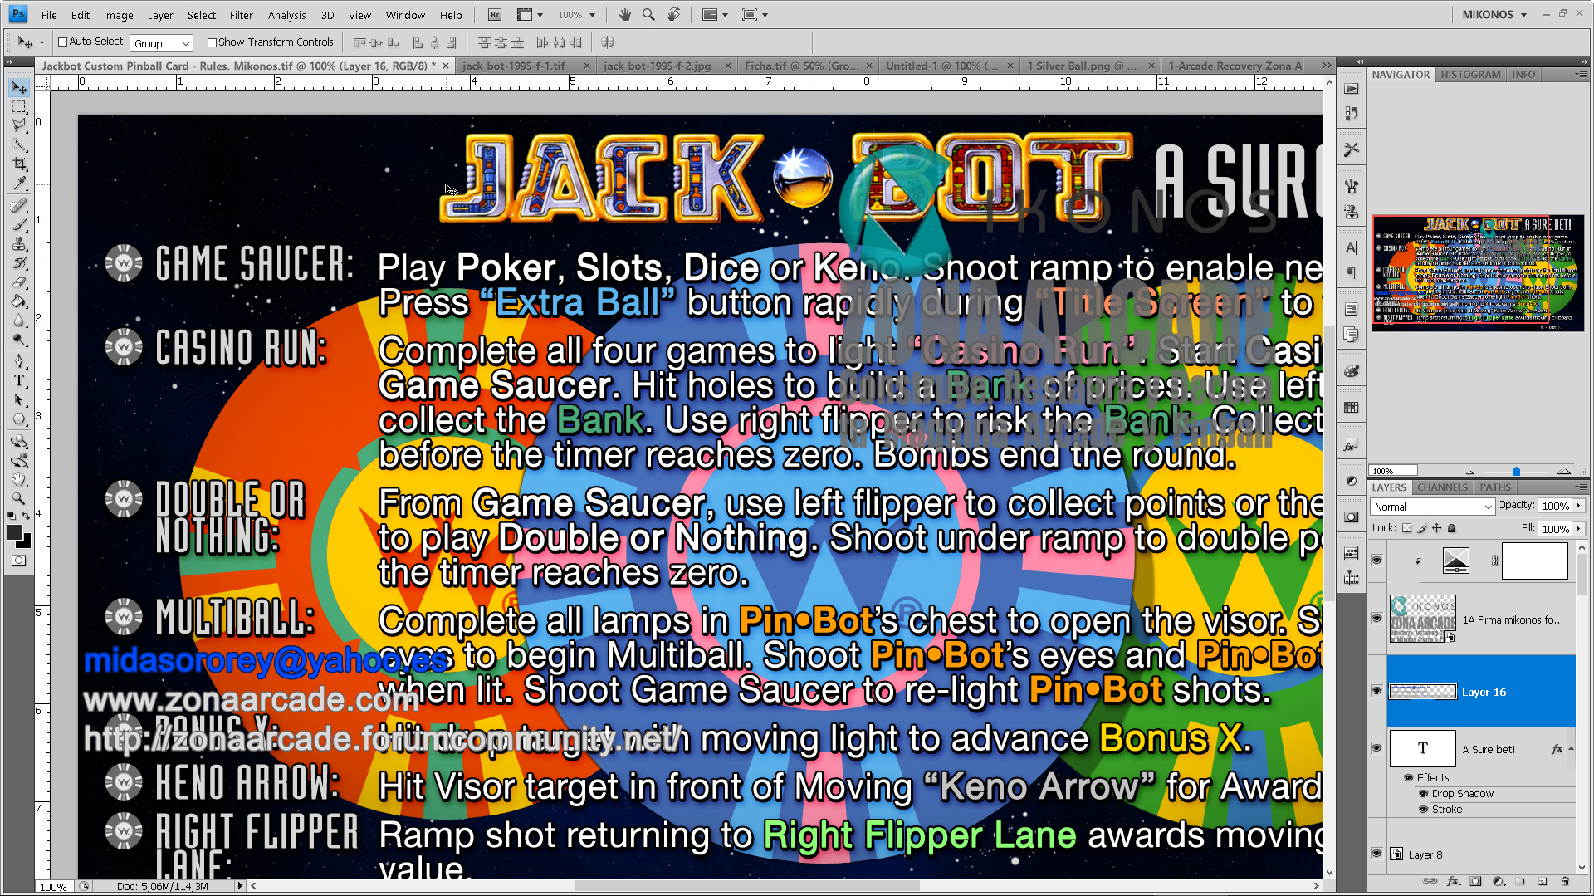Check Show Transform Controls
Image resolution: width=1594 pixels, height=896 pixels.
(x=212, y=42)
